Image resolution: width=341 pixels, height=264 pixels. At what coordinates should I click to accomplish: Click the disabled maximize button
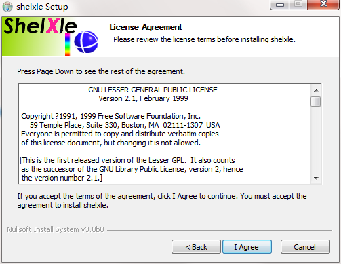point(298,4)
